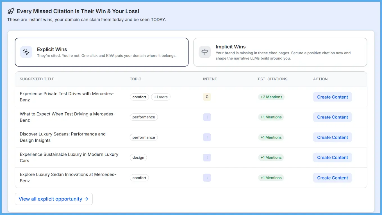Click the sparkle icon on Explicit Wins card

pyautogui.click(x=26, y=52)
